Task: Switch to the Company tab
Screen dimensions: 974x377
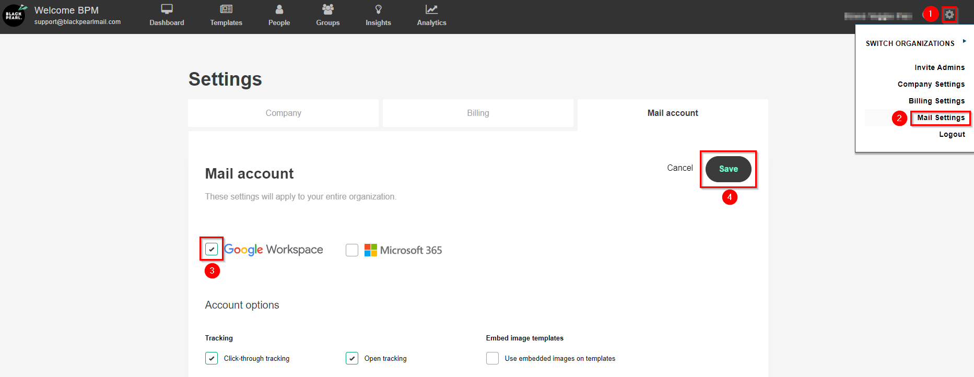Action: click(283, 113)
